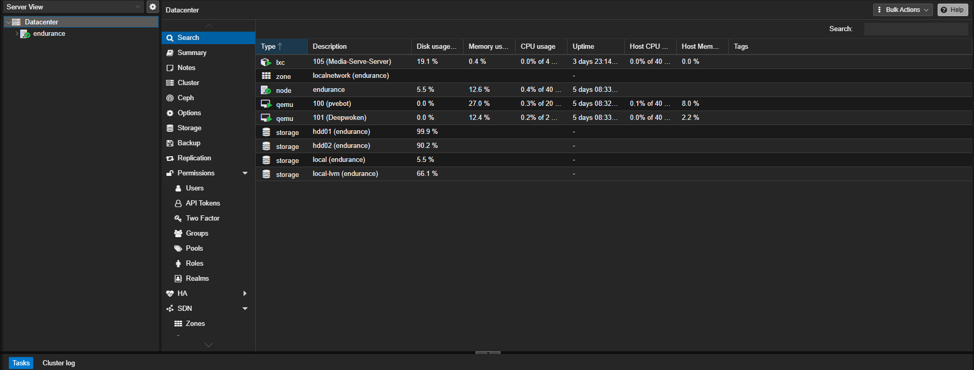Click the Two Factor key icon

click(178, 218)
